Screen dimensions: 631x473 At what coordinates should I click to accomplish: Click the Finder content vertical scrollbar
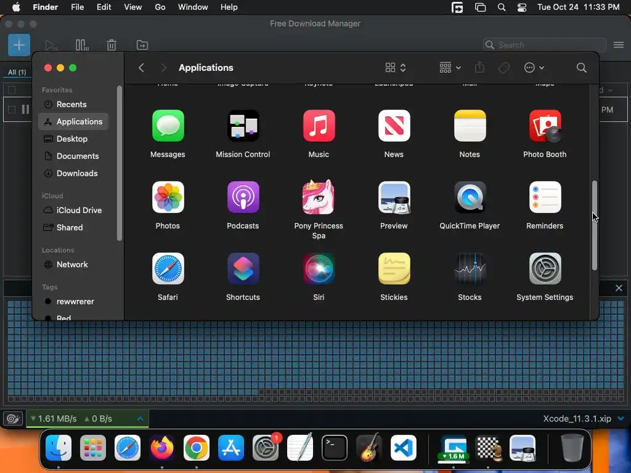(595, 225)
